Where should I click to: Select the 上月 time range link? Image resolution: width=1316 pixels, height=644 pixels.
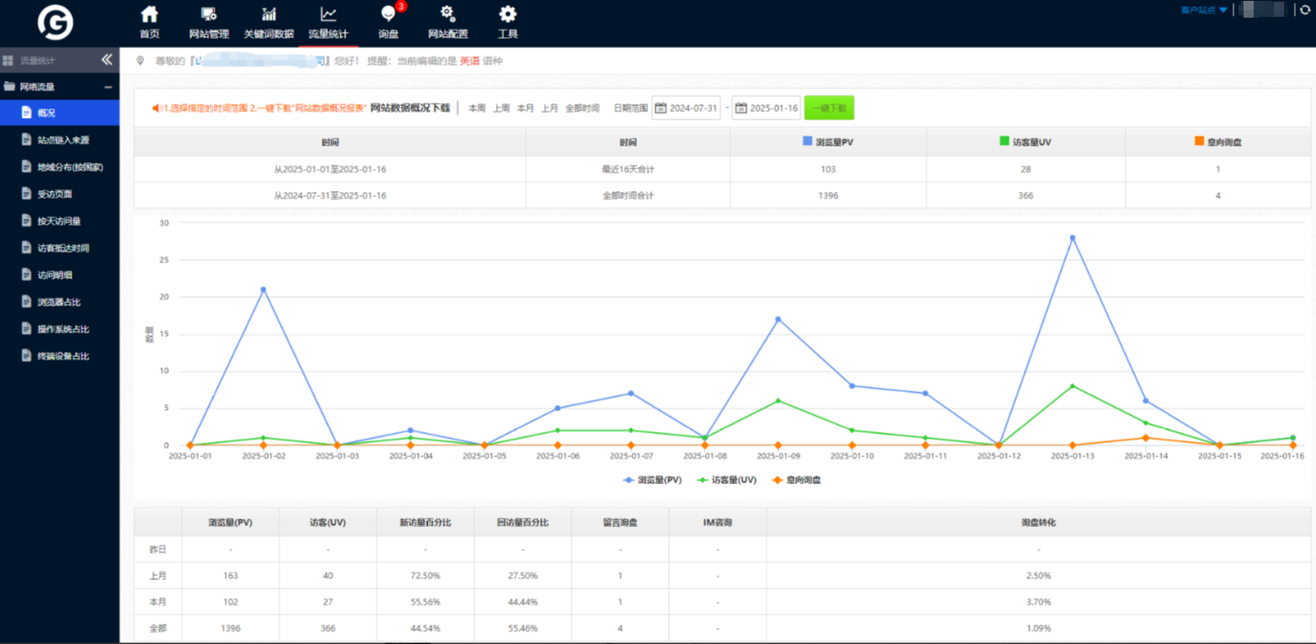pyautogui.click(x=549, y=109)
